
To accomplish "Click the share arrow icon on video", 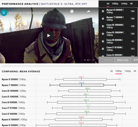I will [x=88, y=11].
